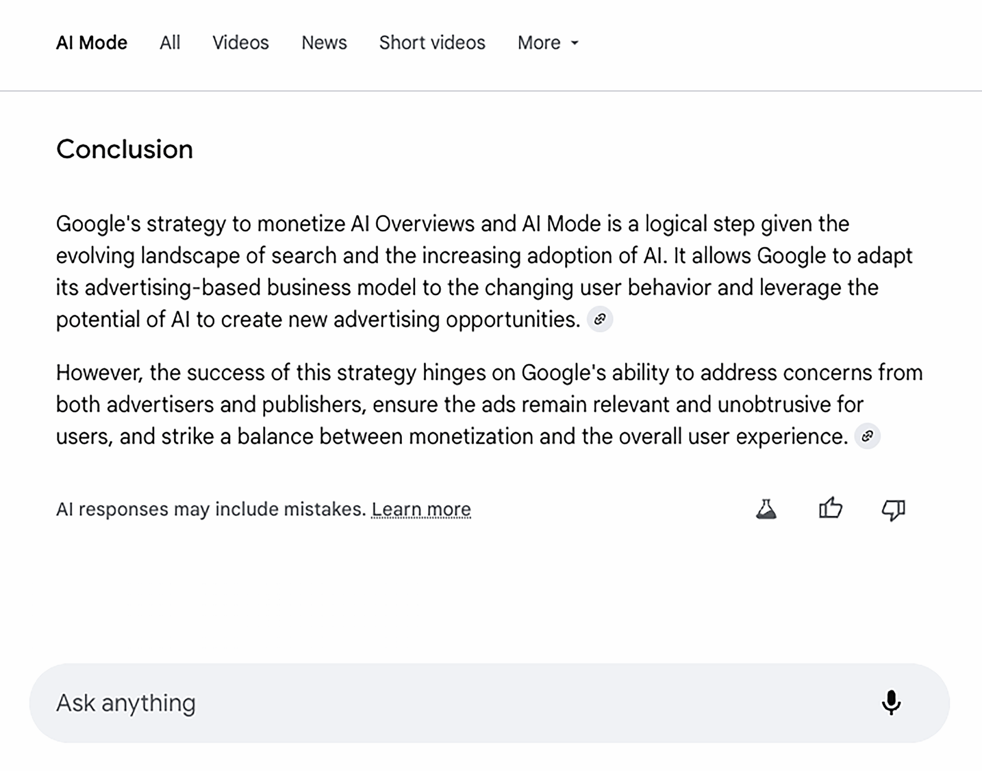Open the Learn more link

(x=421, y=509)
